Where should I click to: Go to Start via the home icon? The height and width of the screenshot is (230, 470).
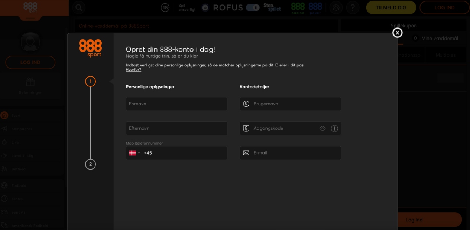coord(4,115)
